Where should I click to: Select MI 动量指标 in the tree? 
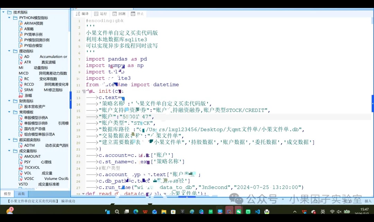[x=33, y=68]
